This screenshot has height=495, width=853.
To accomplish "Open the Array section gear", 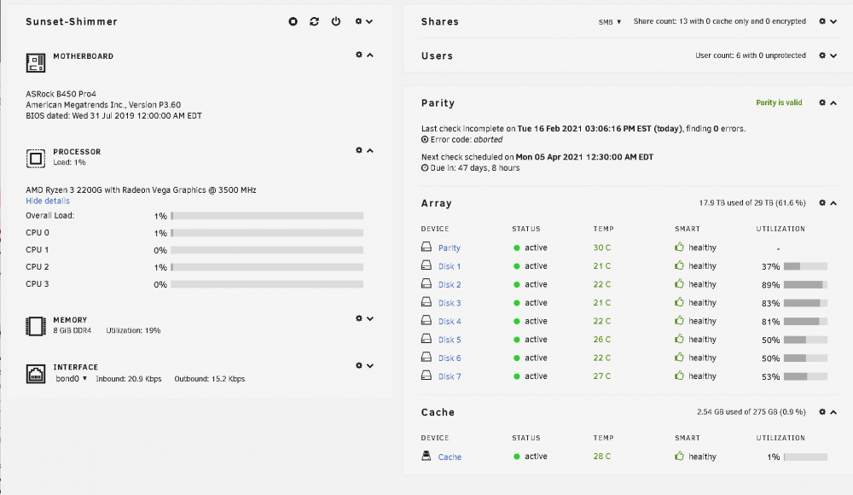I will 822,202.
